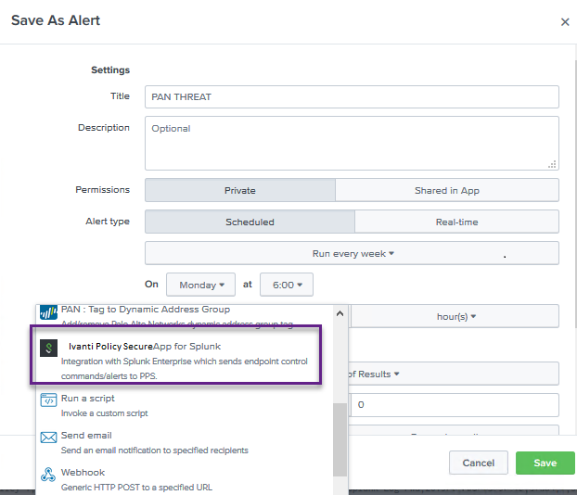Close the Save As Alert dialog
The width and height of the screenshot is (577, 495).
pos(565,22)
